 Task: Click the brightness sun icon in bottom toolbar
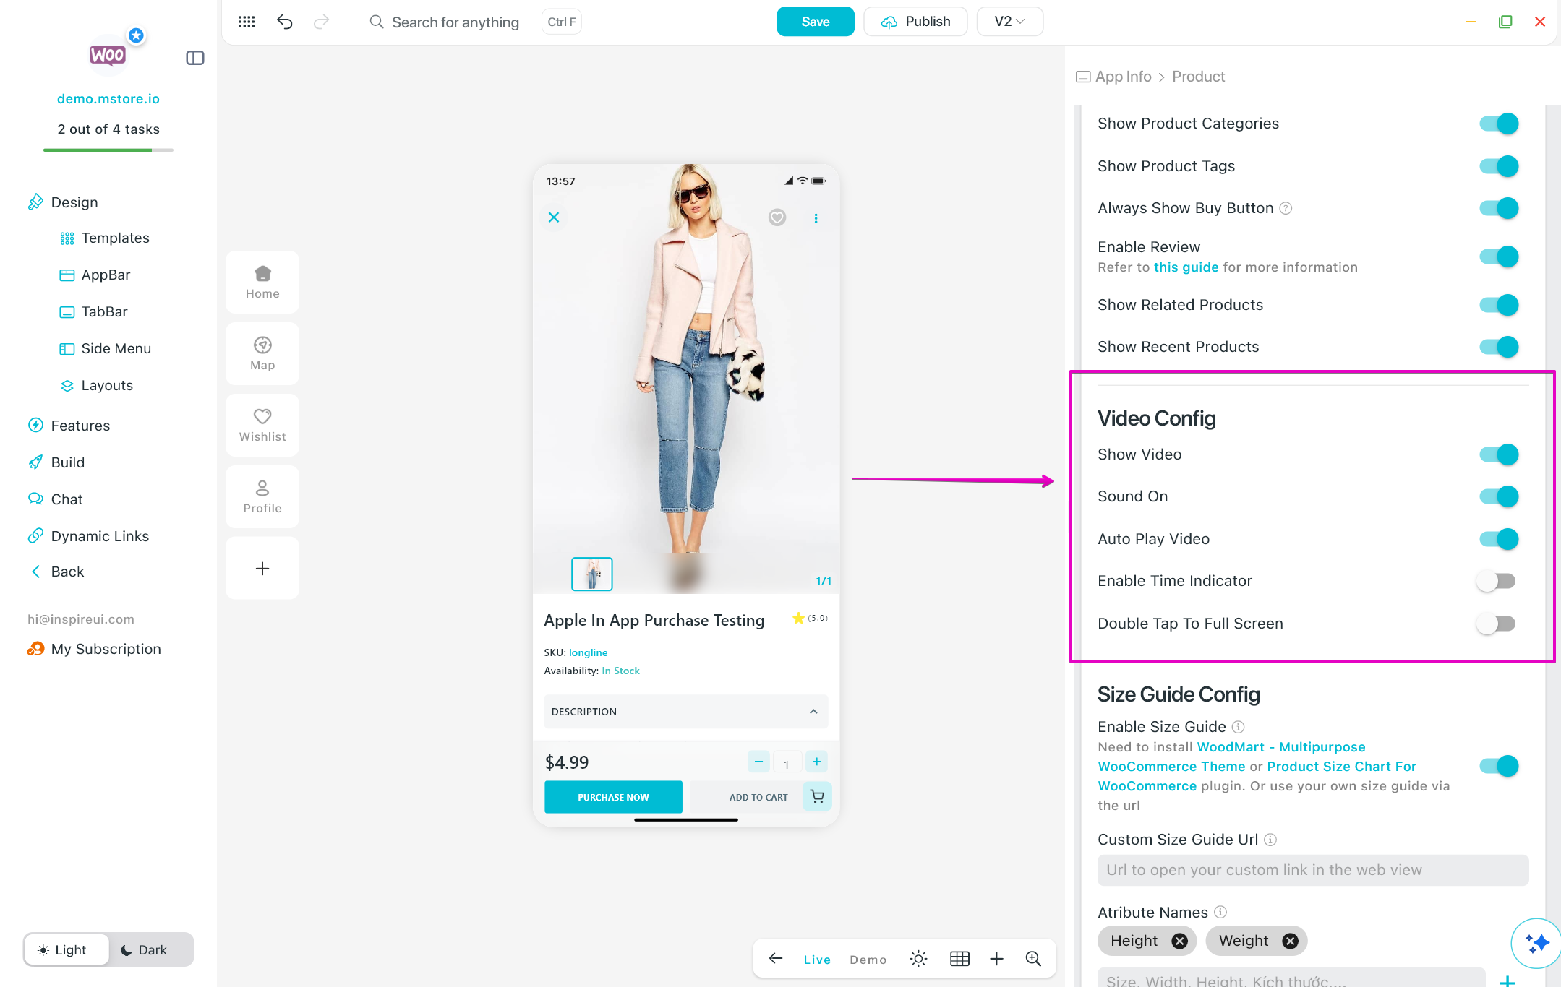click(918, 959)
